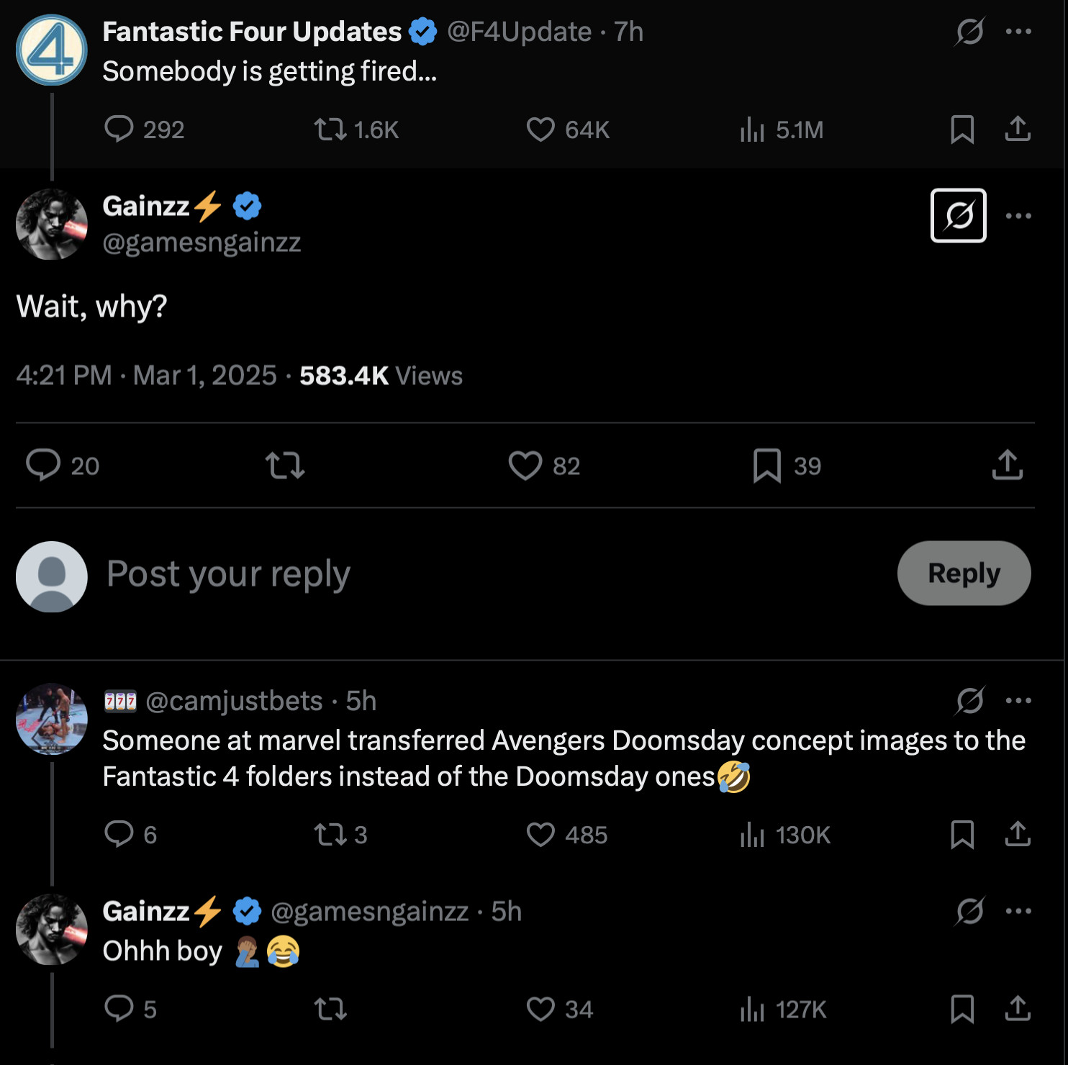Open Fantastic Four Updates profile avatar
Image resolution: width=1068 pixels, height=1065 pixels.
coord(52,50)
